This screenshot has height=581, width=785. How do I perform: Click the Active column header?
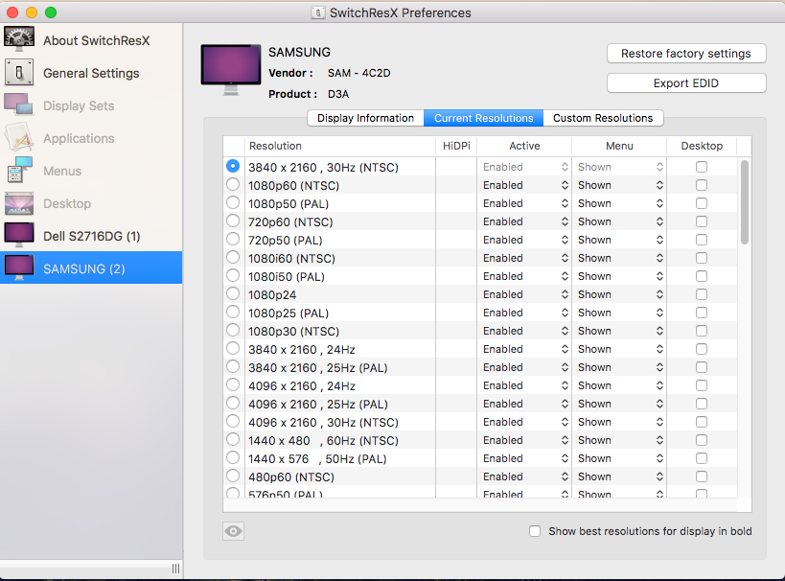click(524, 146)
